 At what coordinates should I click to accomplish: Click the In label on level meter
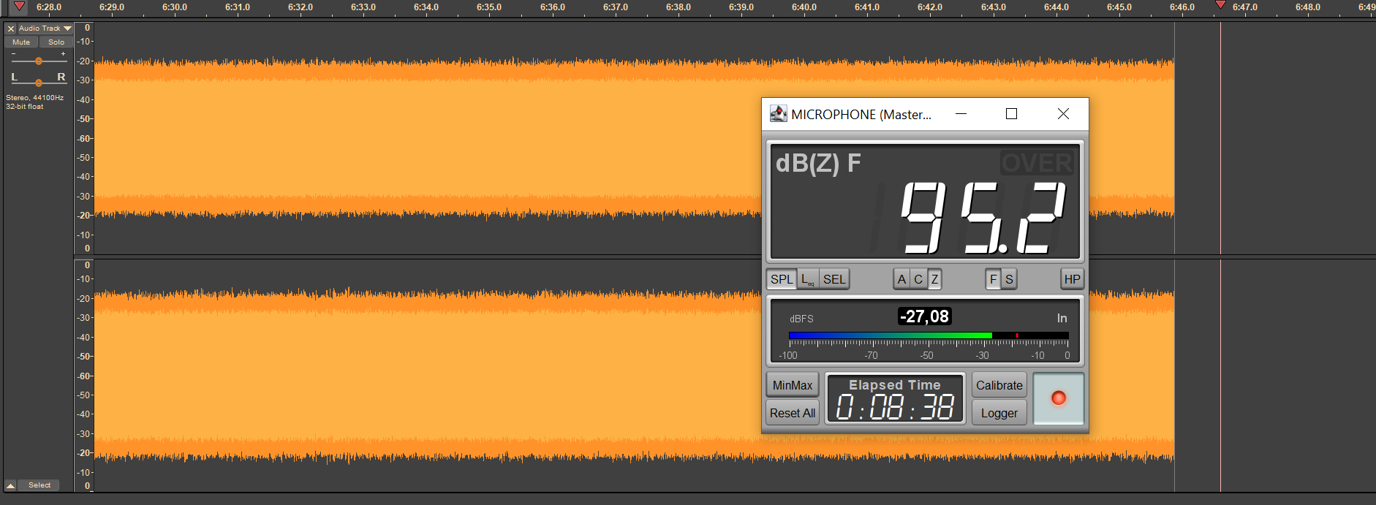(x=1062, y=318)
